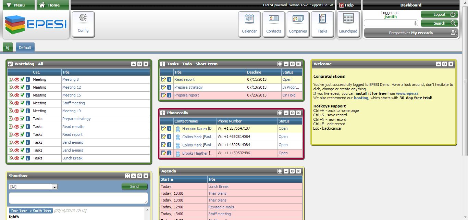Open the Menu in the top bar
This screenshot has width=468, height=220.
tap(19, 5)
